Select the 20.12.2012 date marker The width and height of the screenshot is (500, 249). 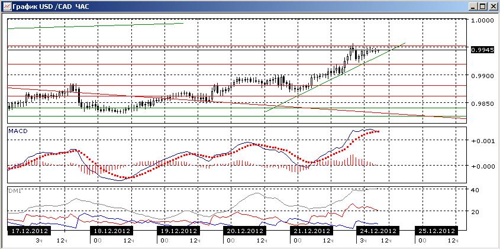click(244, 231)
